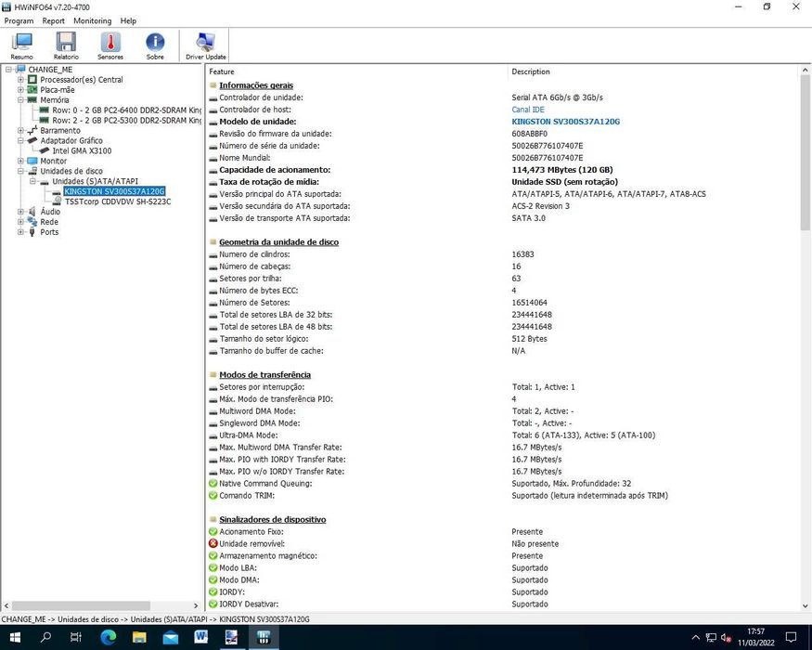
Task: Expand the Processador(es) Central node
Action: [20, 80]
